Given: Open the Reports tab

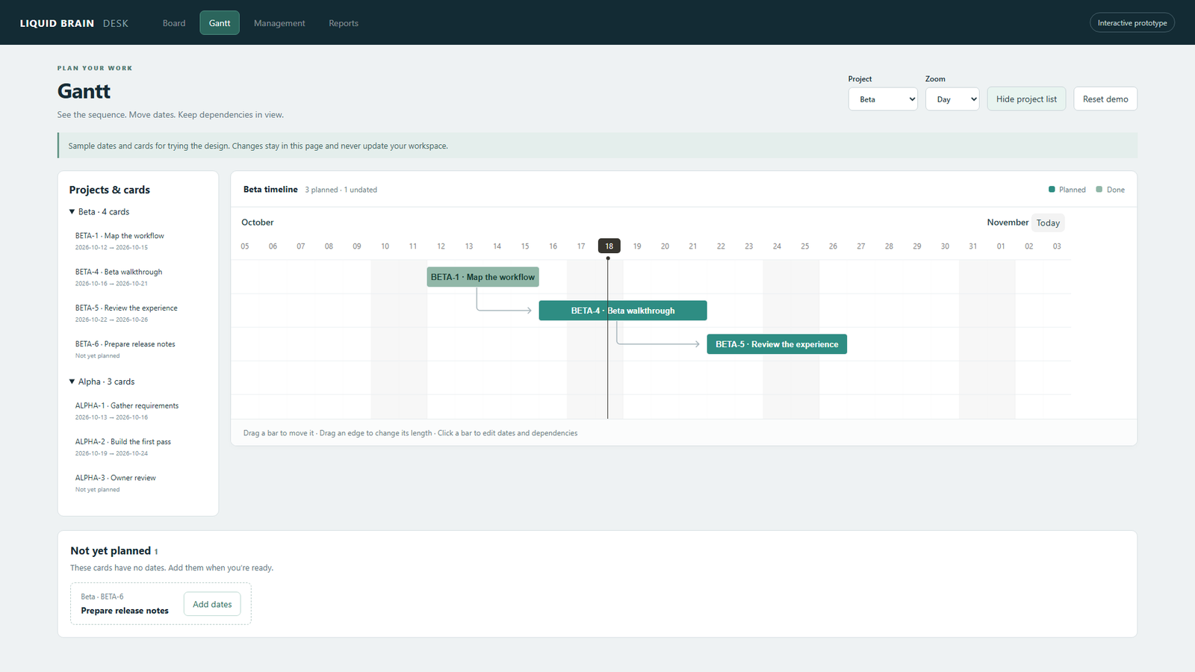Looking at the screenshot, I should click(x=344, y=23).
